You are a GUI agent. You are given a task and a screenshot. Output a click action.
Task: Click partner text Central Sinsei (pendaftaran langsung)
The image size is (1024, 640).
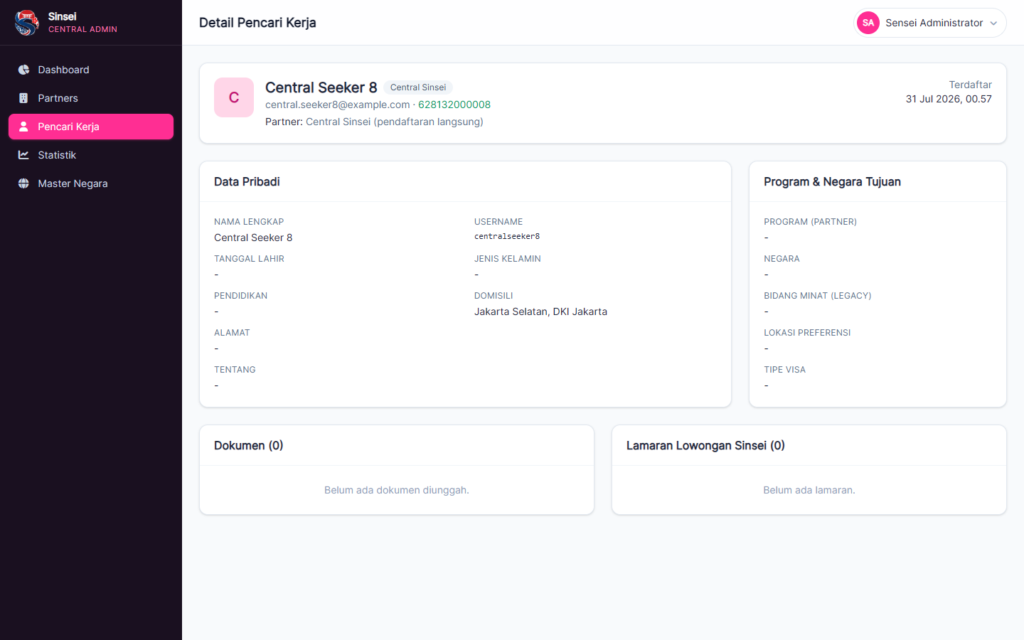tap(395, 122)
